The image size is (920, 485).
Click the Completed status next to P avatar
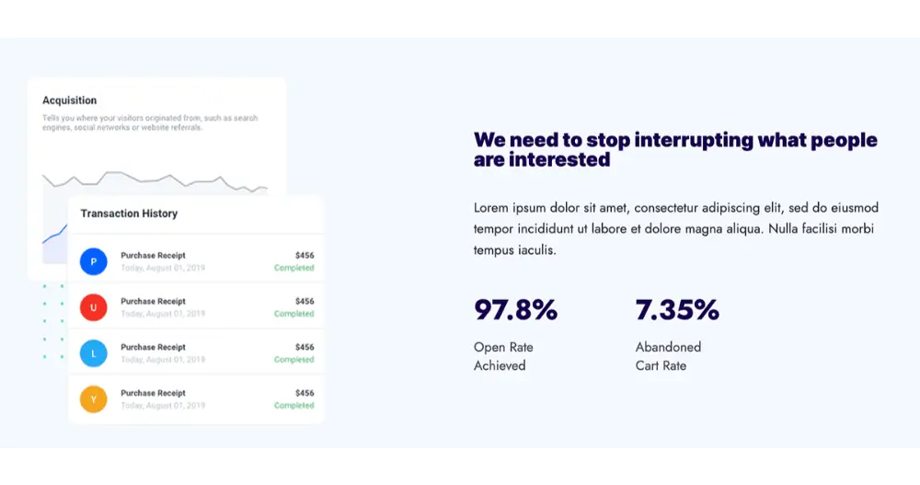(x=294, y=268)
